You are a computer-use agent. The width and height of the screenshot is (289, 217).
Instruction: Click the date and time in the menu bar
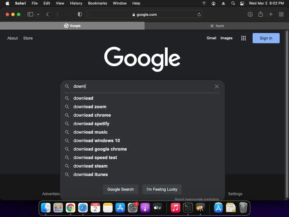[x=266, y=3]
